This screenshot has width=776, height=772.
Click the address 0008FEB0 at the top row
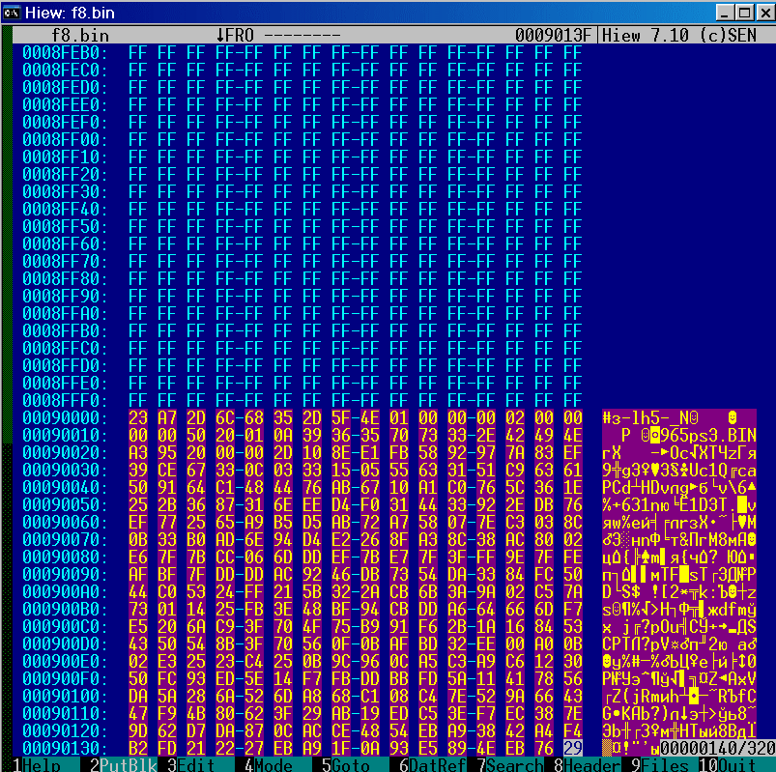pos(64,52)
